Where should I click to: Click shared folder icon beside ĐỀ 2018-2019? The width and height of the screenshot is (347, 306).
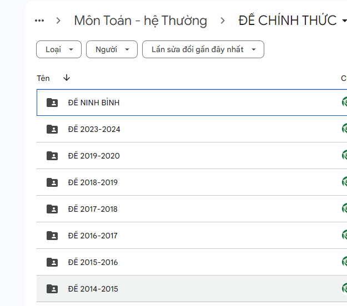coord(52,182)
